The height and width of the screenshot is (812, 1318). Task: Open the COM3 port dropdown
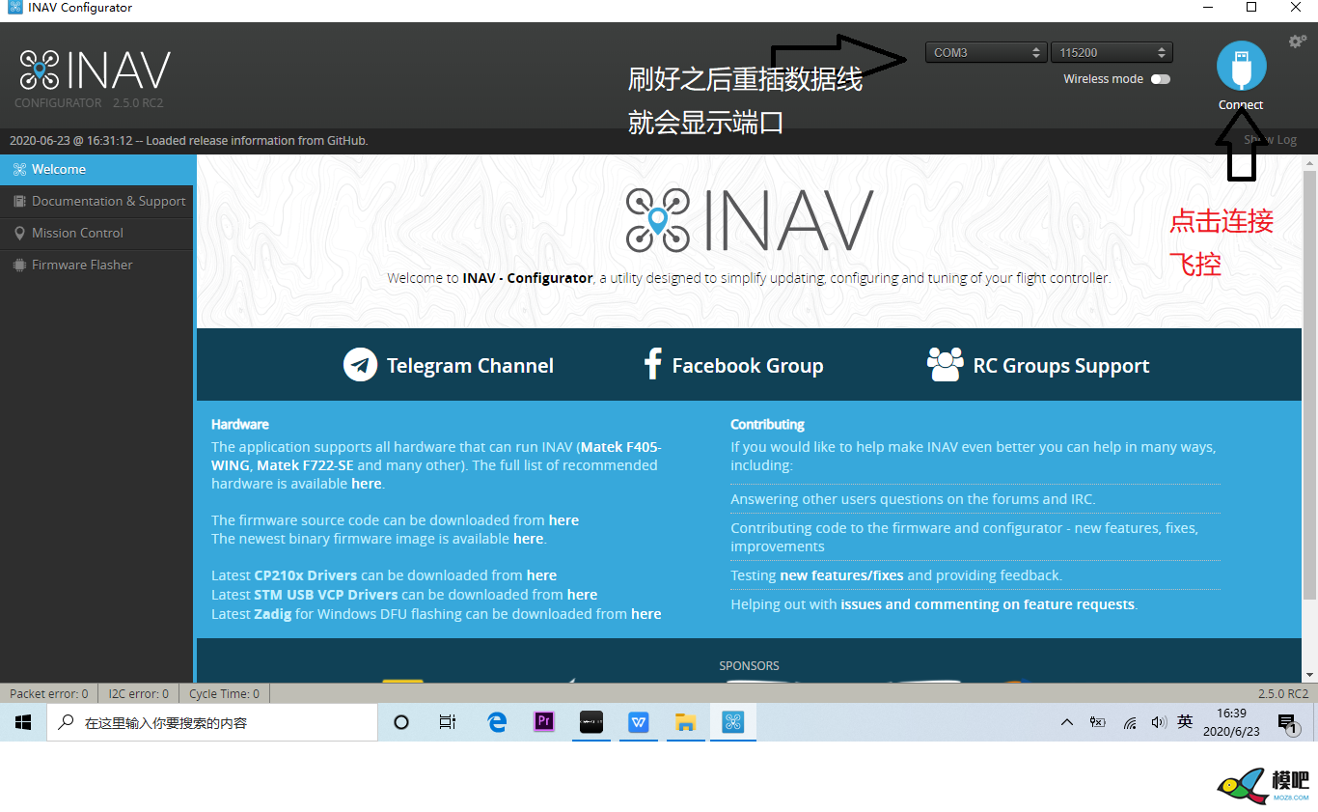point(985,52)
